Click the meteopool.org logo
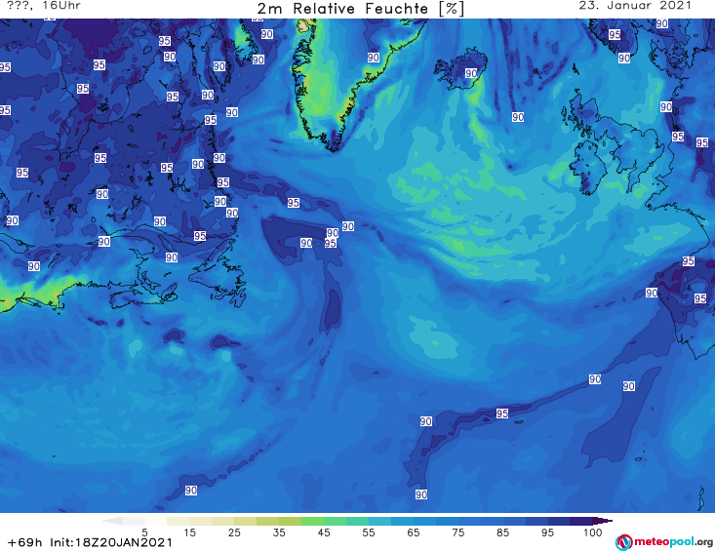The height and width of the screenshot is (552, 715). pyautogui.click(x=664, y=542)
